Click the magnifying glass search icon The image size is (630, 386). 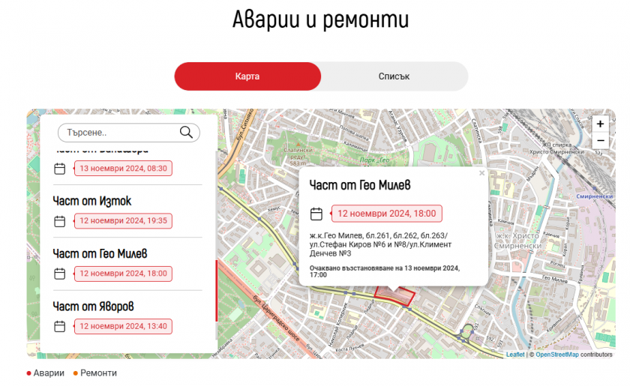(x=187, y=133)
